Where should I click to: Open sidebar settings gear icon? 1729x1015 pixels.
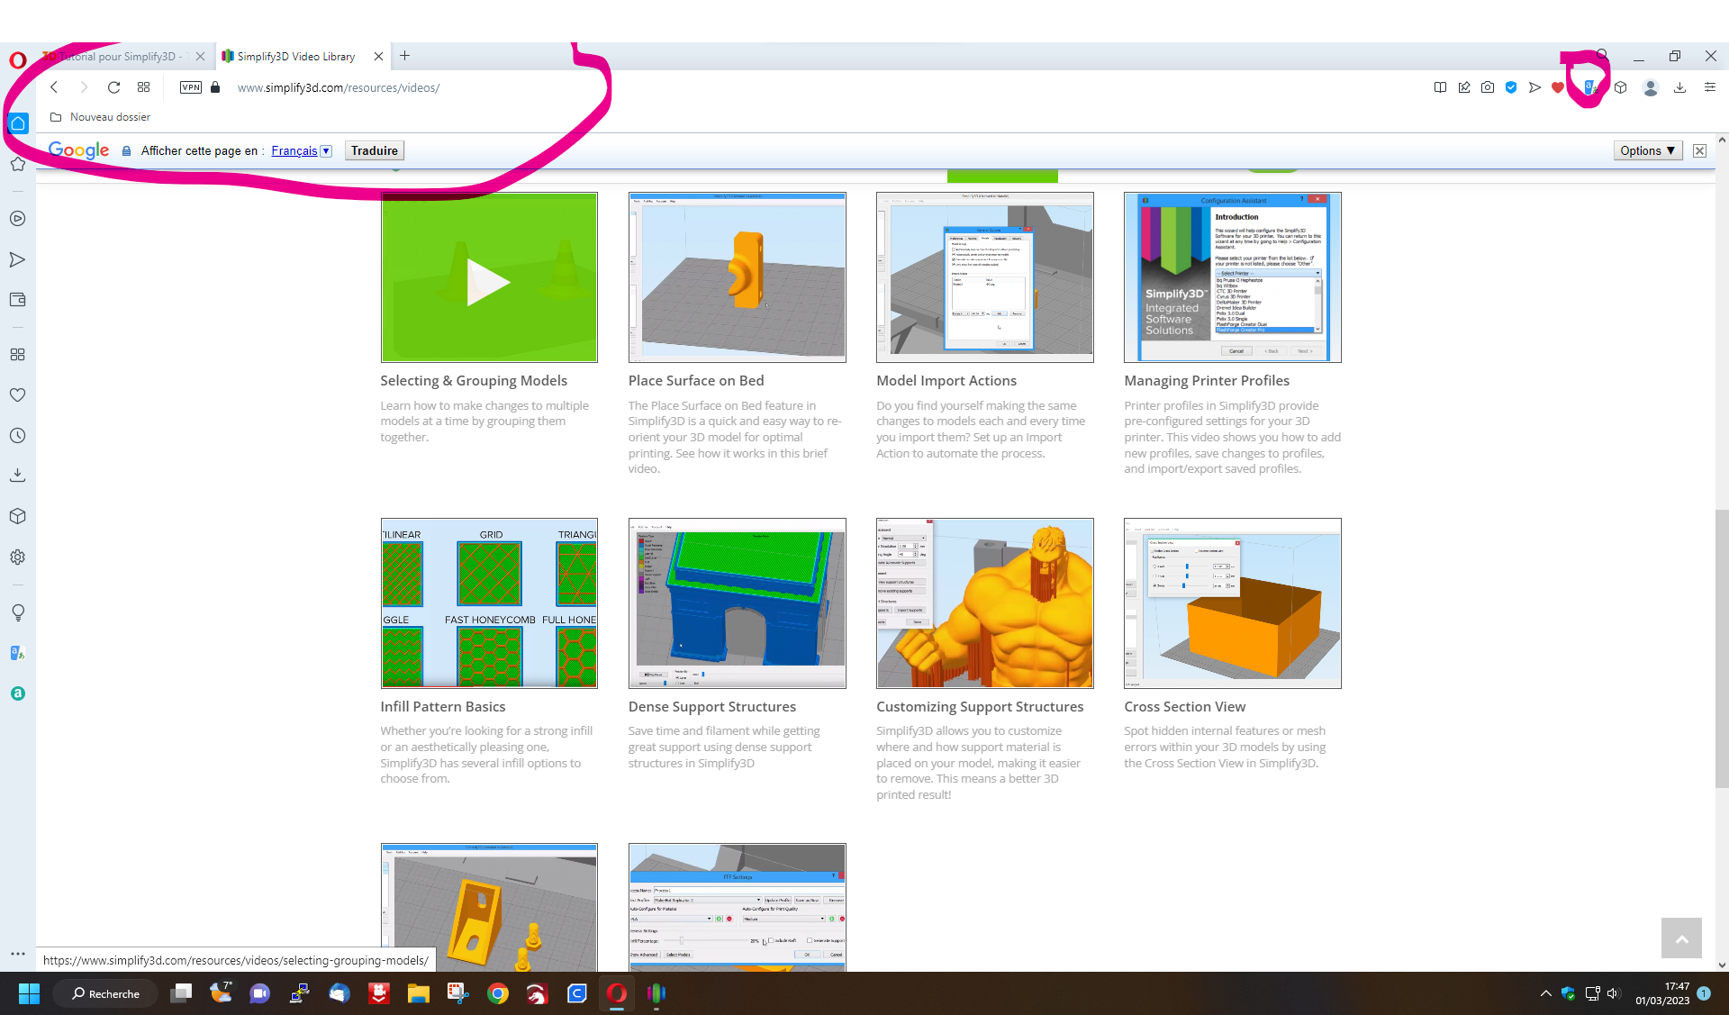point(17,557)
